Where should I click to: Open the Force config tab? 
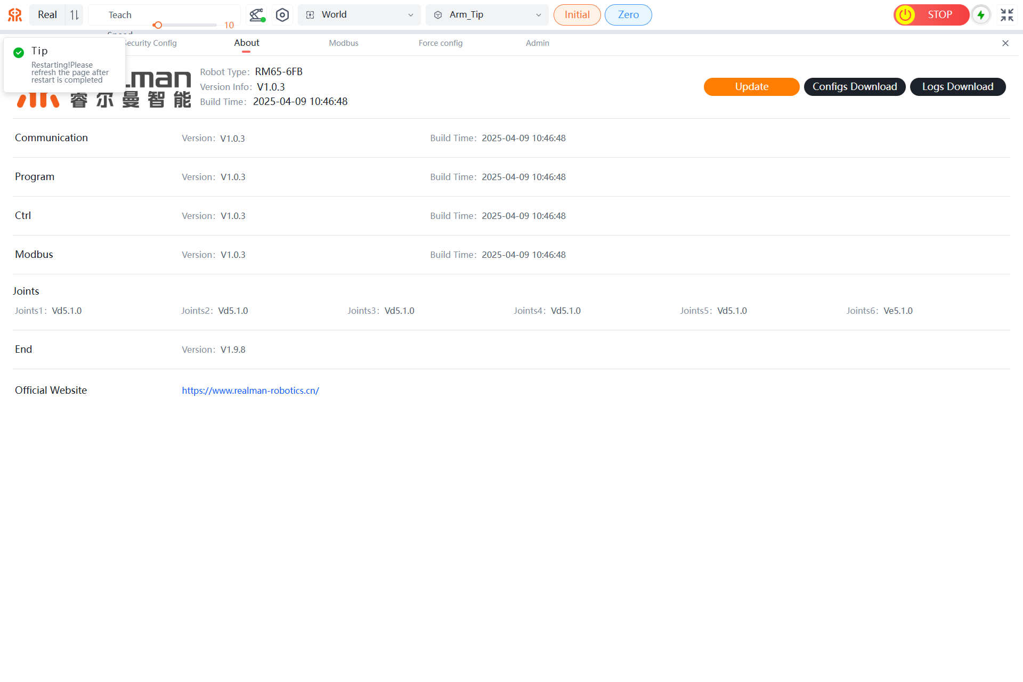click(x=441, y=43)
